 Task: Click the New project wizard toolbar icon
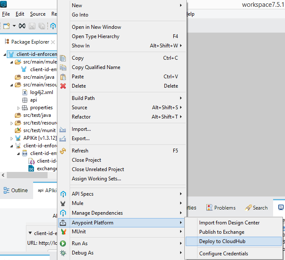click(x=6, y=26)
